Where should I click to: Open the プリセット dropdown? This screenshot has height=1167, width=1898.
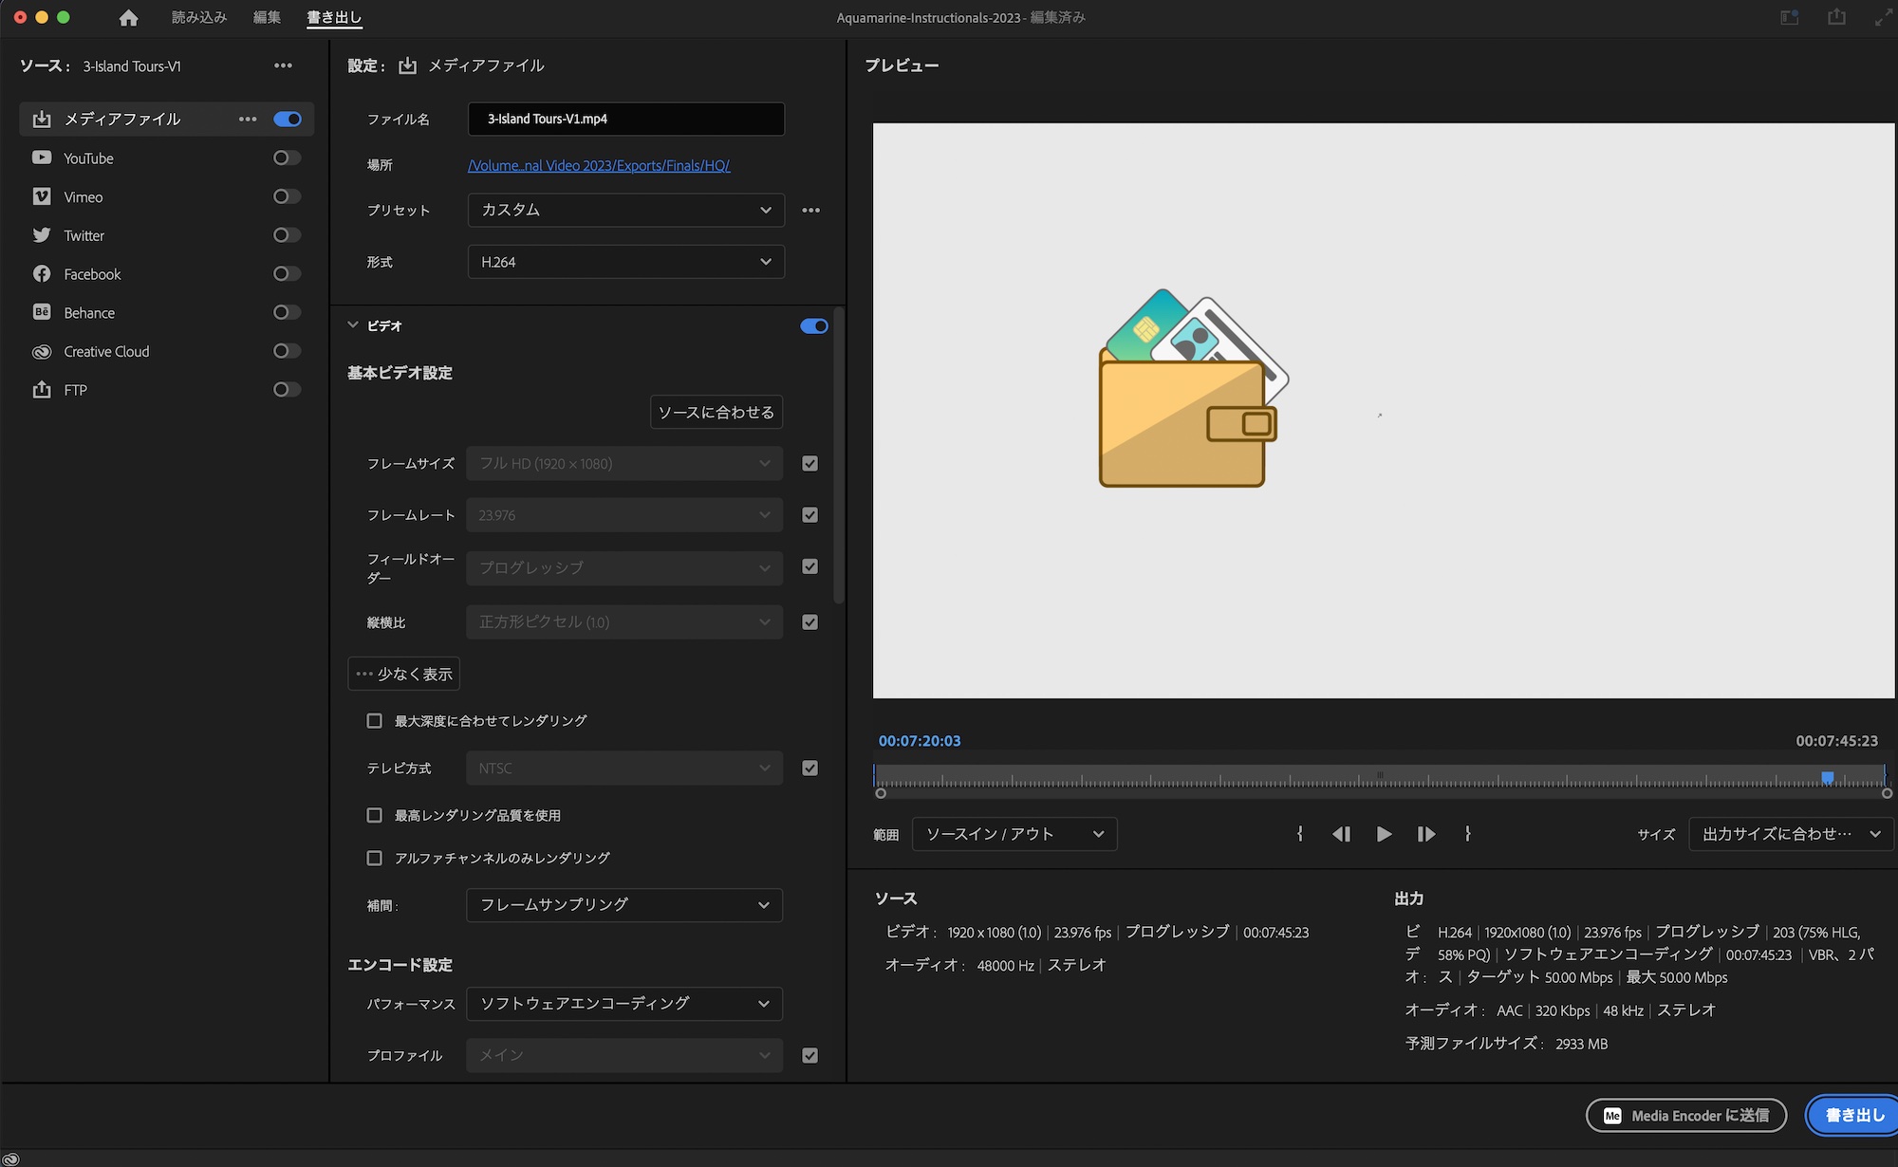pyautogui.click(x=624, y=210)
